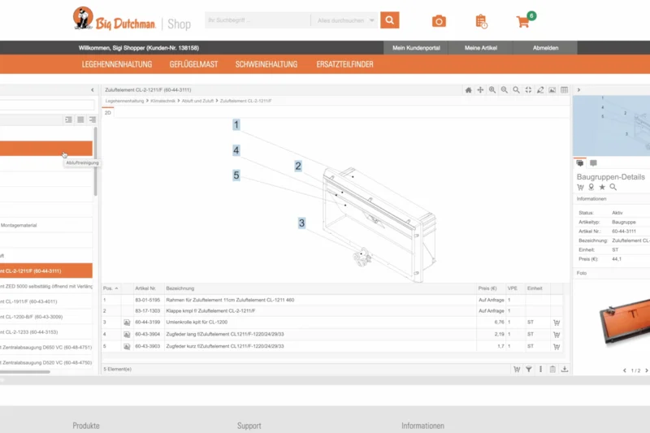Select the first details tab with double bubble icon
The height and width of the screenshot is (433, 650).
point(580,163)
